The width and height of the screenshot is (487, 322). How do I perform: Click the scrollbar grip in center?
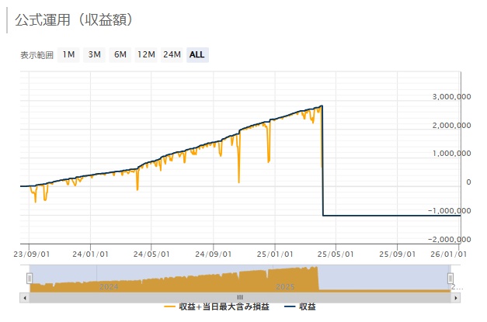click(x=239, y=296)
